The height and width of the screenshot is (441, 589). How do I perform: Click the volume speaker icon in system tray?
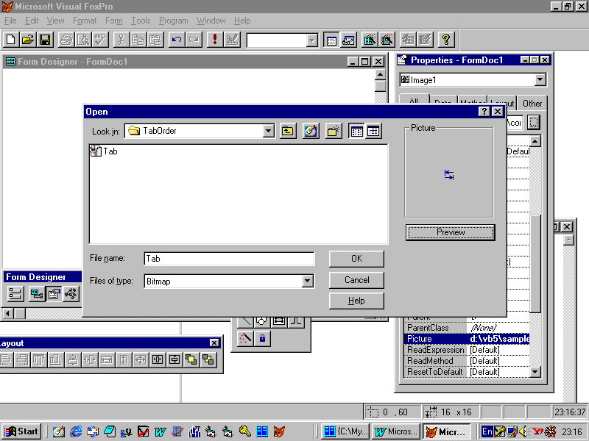(x=523, y=431)
